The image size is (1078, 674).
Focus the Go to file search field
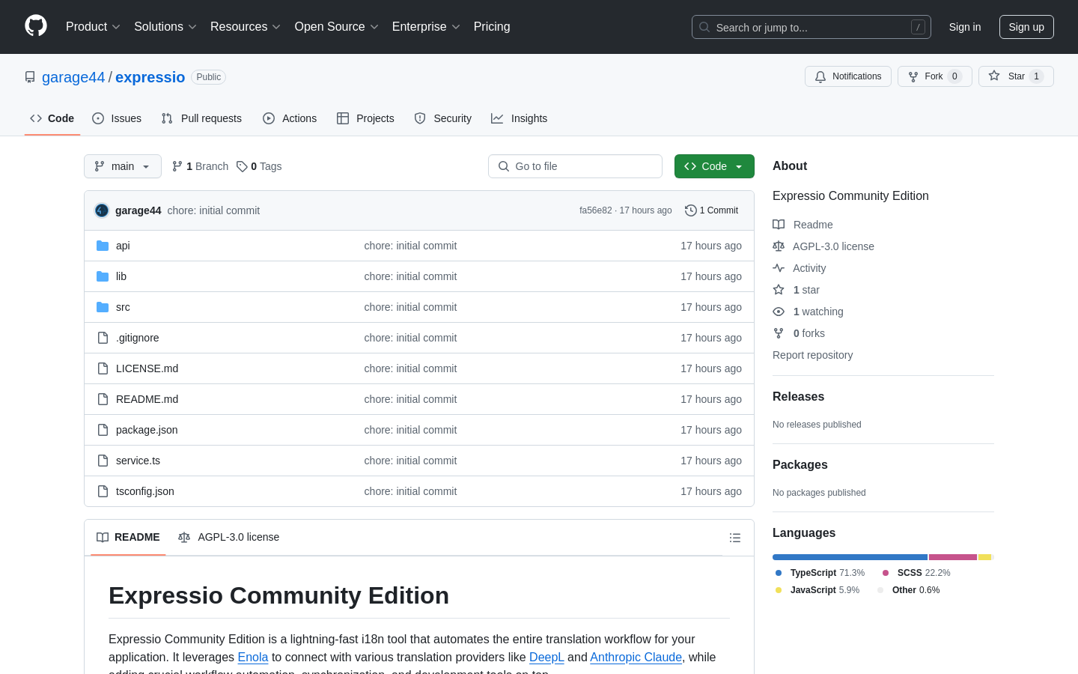tap(575, 166)
